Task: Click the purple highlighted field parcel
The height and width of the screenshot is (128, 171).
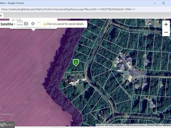Action: coord(27,71)
